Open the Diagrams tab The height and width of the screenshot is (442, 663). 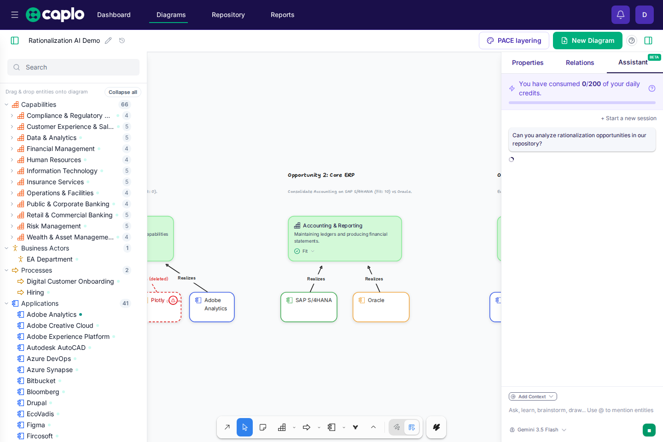[x=171, y=15]
